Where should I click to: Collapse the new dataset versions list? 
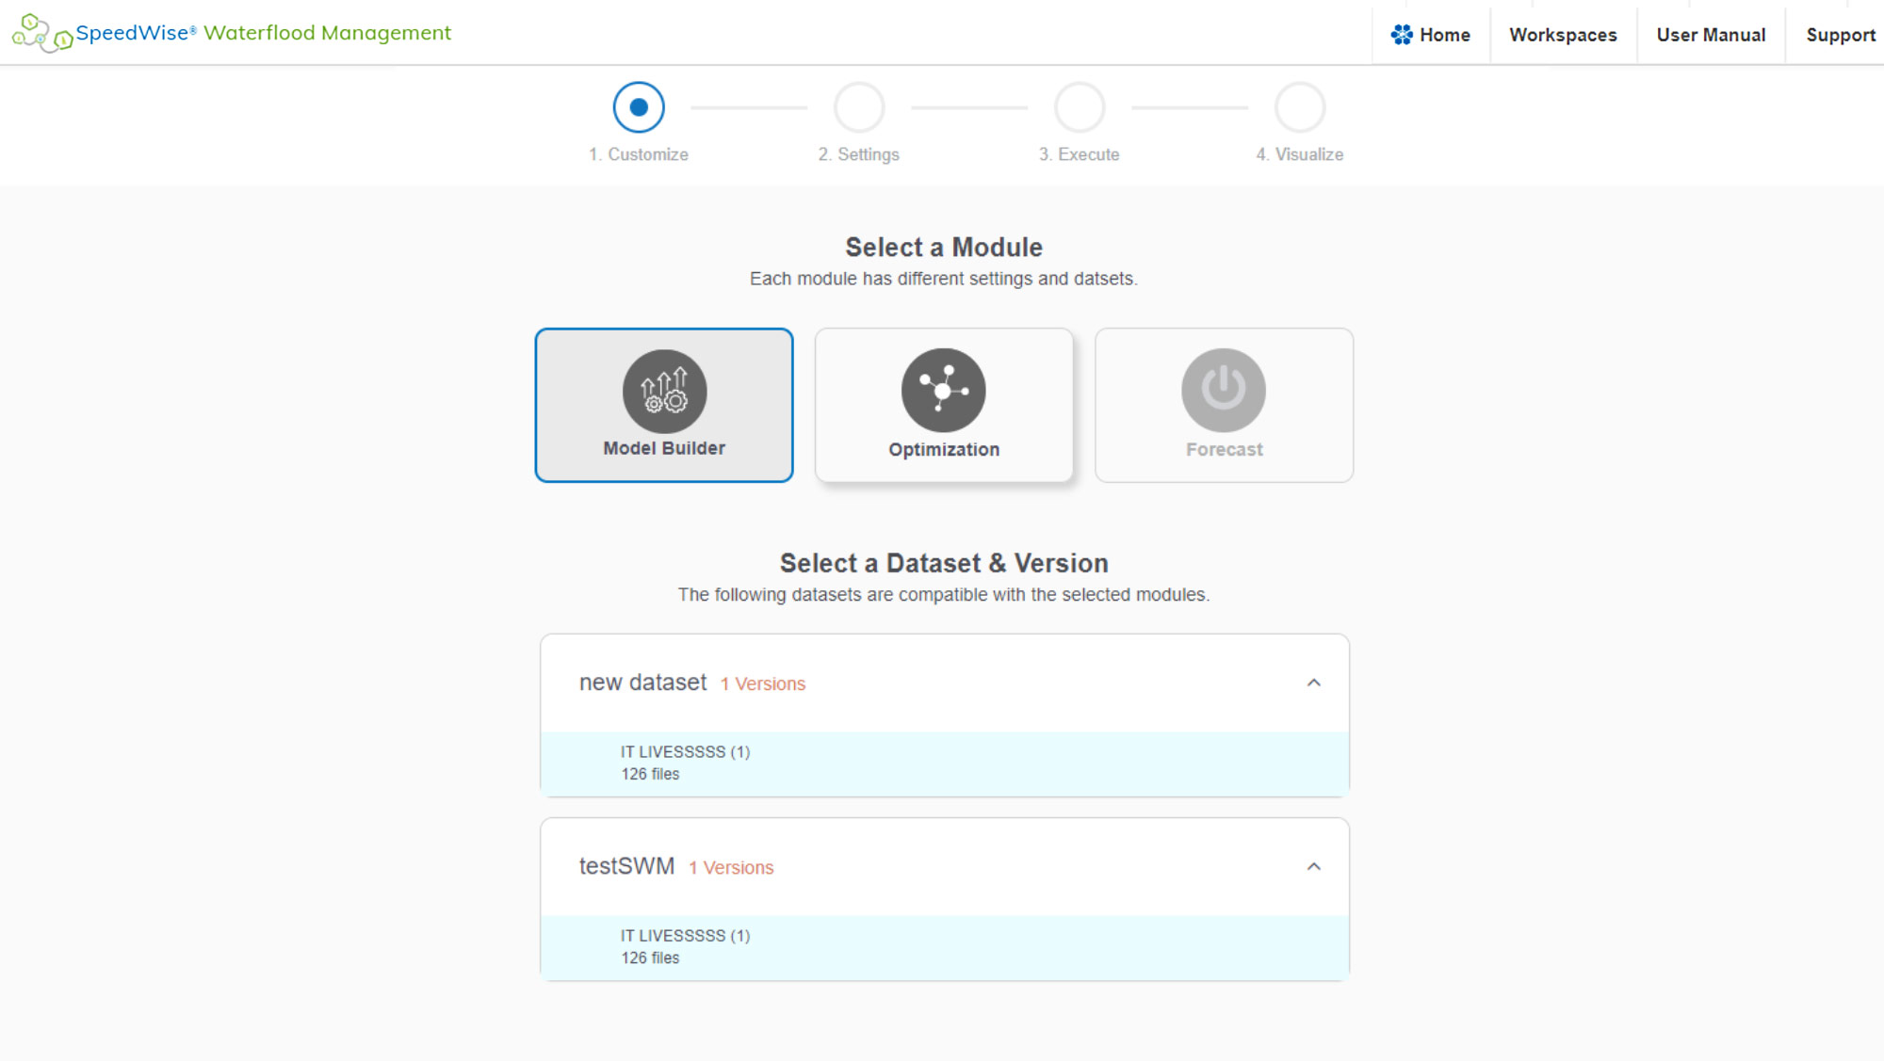point(1313,682)
